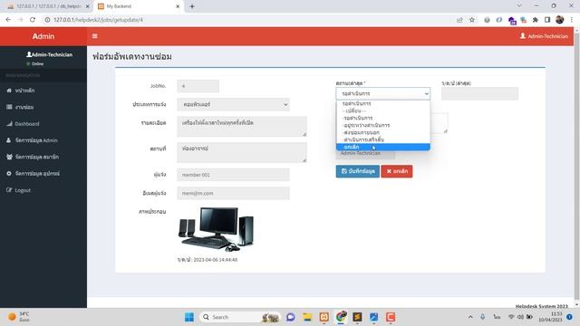
Task: Open the ประเภทการแจ้ง type dropdown
Action: (x=233, y=105)
